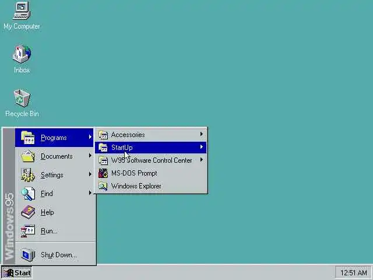Viewport: 373px width, 280px height.
Task: Expand Settings submenu arrow
Action: [x=90, y=174]
